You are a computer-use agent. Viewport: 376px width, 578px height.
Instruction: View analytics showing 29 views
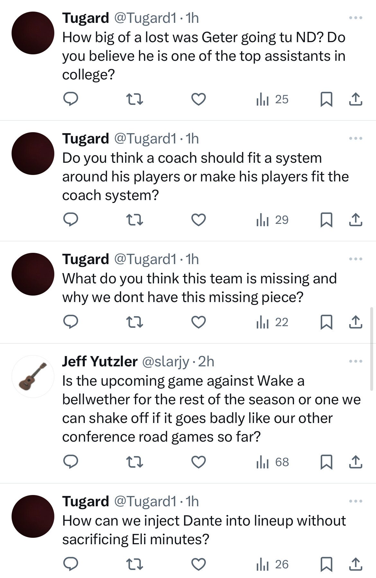273,220
